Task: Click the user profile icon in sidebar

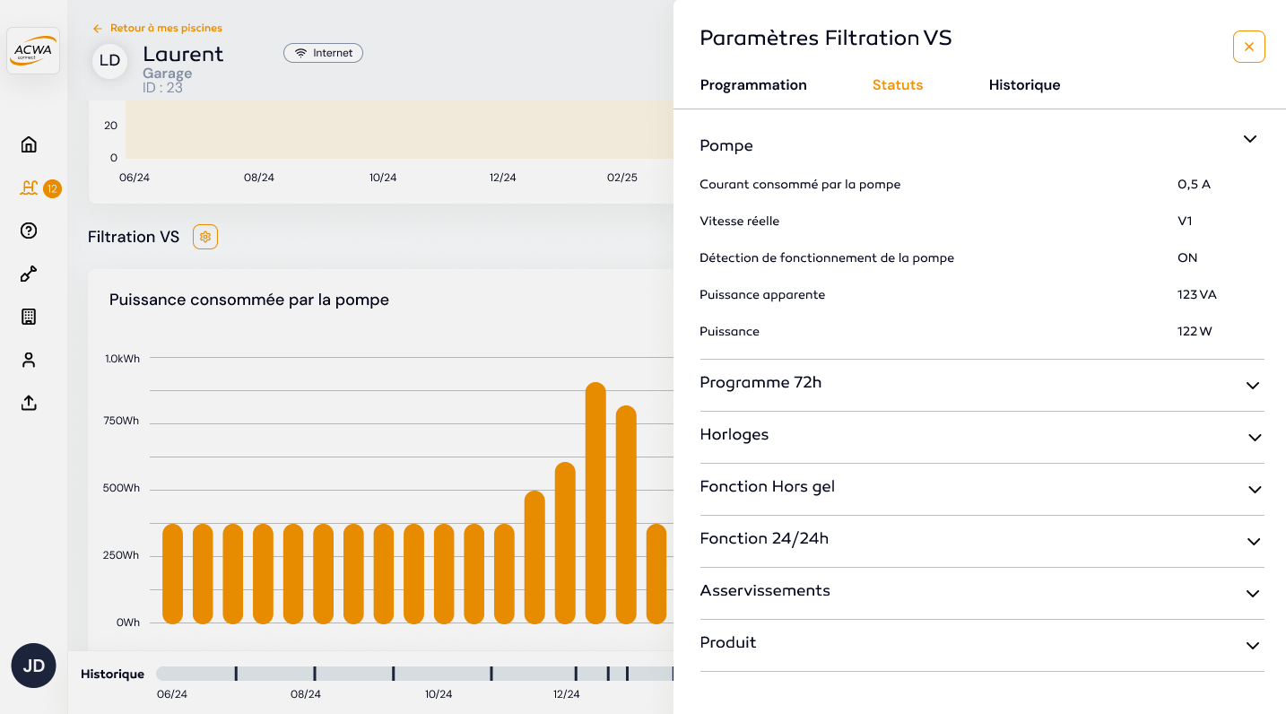Action: pos(29,360)
